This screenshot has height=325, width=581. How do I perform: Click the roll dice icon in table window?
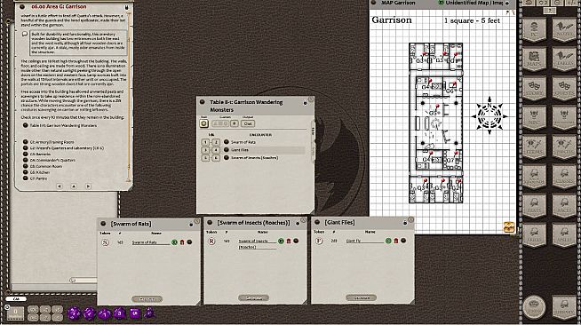pyautogui.click(x=203, y=123)
